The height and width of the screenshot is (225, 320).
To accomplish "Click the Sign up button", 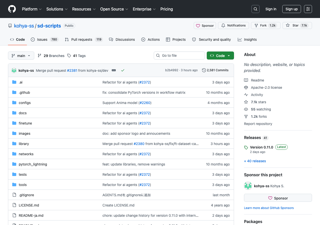I will tap(291, 9).
